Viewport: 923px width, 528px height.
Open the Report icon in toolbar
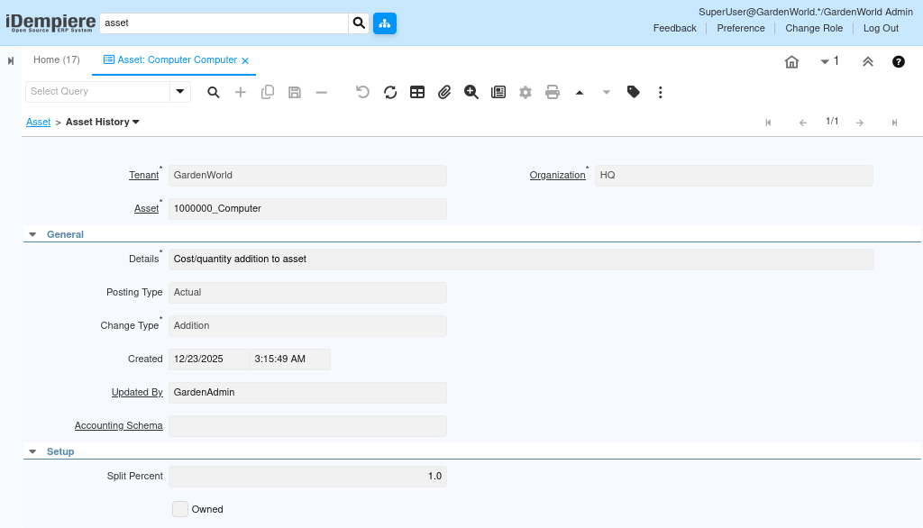498,92
